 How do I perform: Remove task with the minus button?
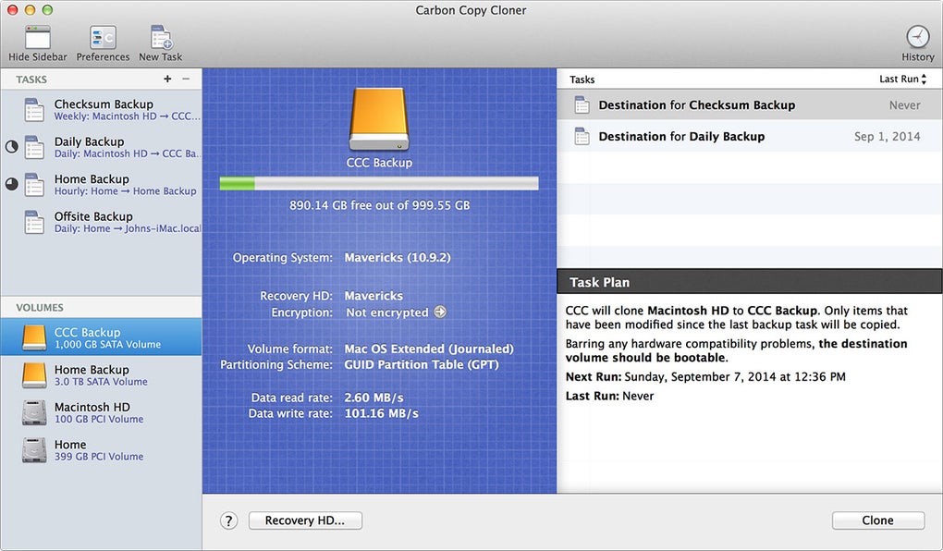(x=186, y=79)
